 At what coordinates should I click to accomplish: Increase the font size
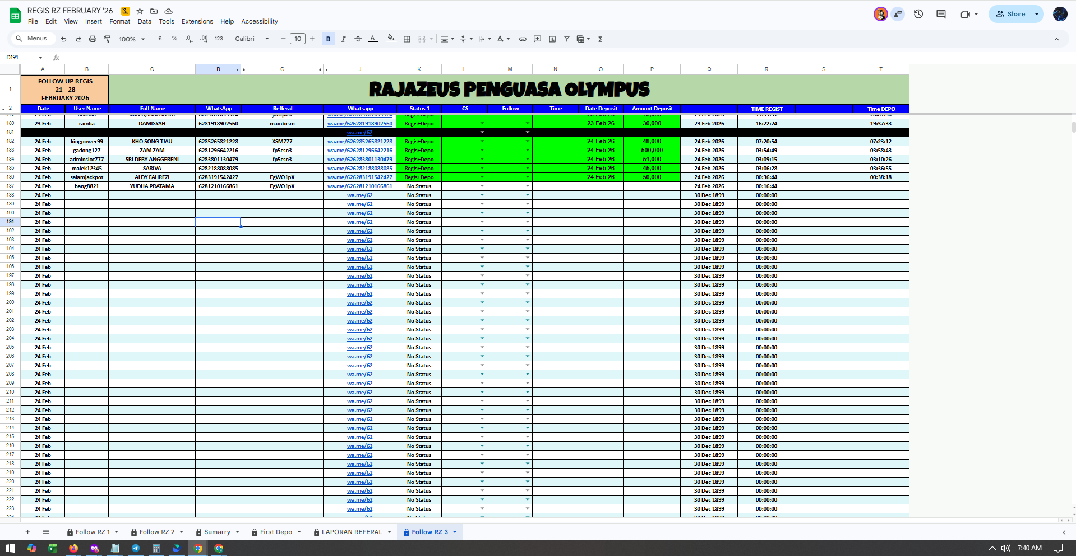click(x=312, y=39)
